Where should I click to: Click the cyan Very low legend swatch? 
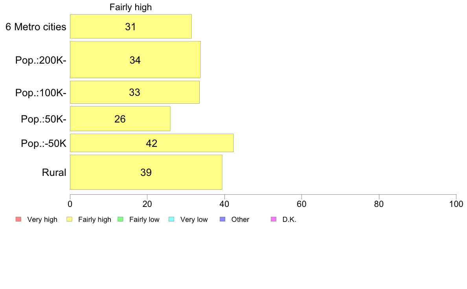pos(171,219)
